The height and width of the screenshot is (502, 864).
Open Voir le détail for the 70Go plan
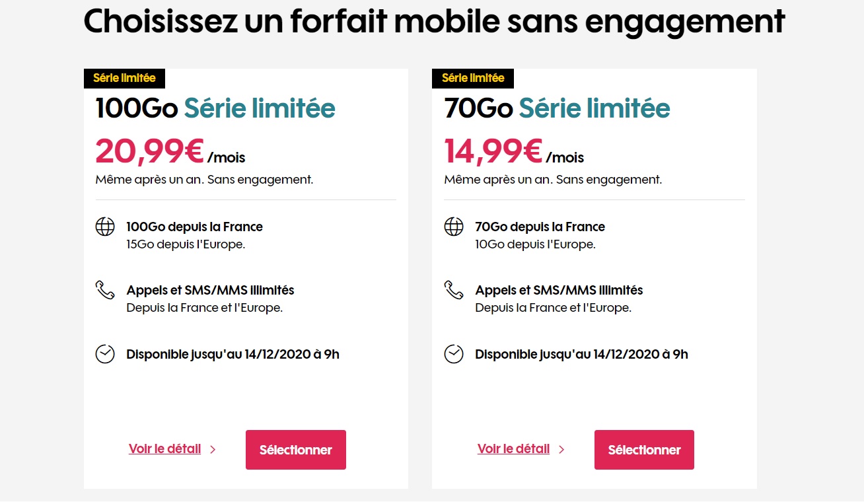pyautogui.click(x=514, y=449)
